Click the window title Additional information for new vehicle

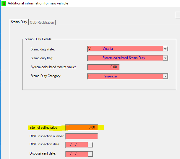pos(38,3)
